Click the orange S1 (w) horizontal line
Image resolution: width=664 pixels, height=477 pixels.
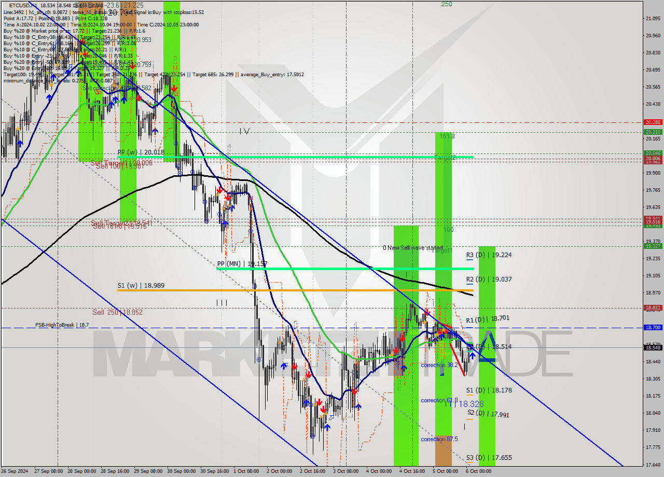(x=295, y=290)
